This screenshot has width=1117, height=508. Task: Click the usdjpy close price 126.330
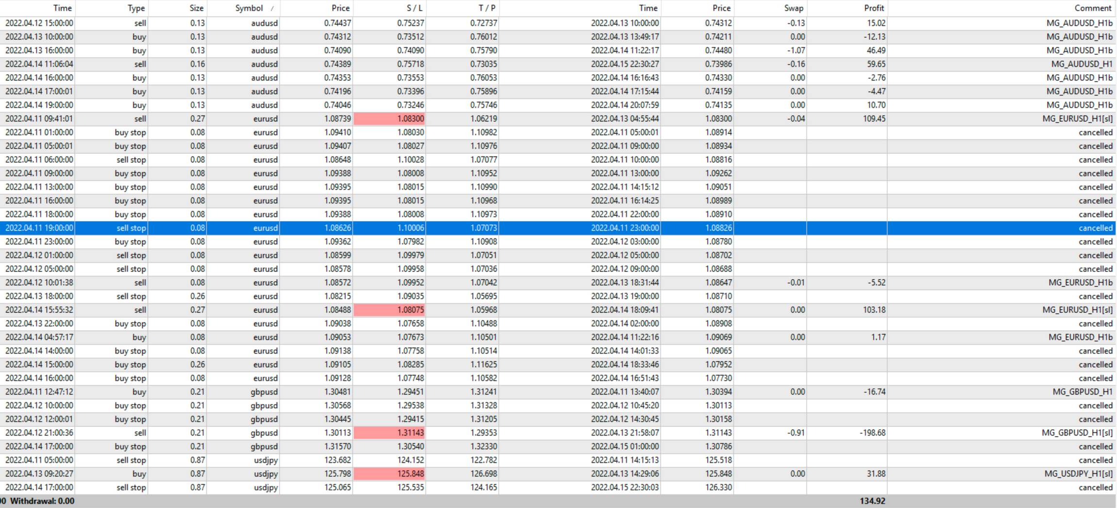[x=718, y=487]
